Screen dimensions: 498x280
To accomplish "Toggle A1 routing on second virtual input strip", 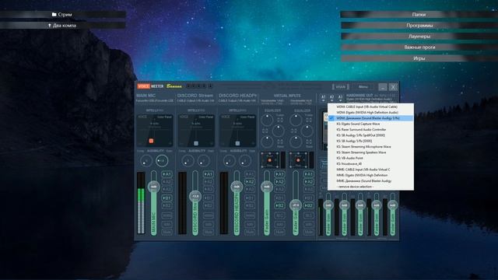I will 309,174.
